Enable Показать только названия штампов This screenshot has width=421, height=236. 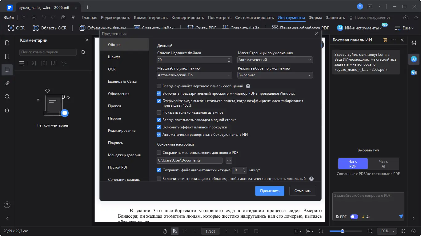159,112
